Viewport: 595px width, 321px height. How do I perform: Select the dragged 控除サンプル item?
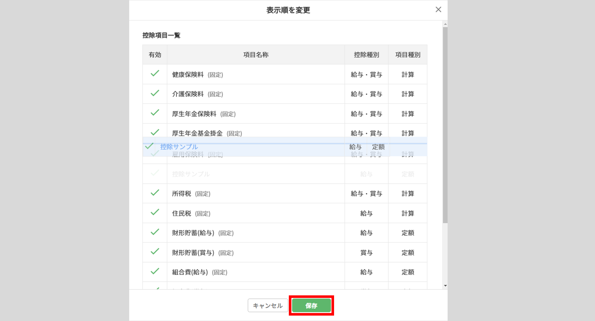(x=179, y=147)
